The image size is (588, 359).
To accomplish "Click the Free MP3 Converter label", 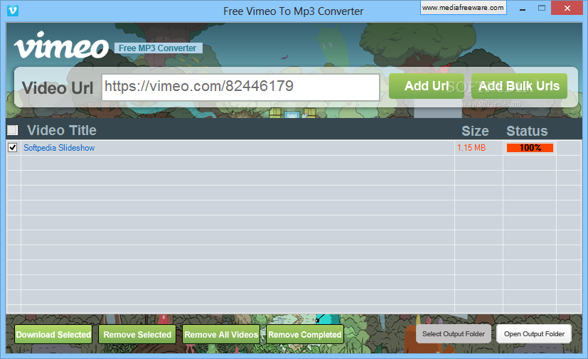I will pos(158,48).
